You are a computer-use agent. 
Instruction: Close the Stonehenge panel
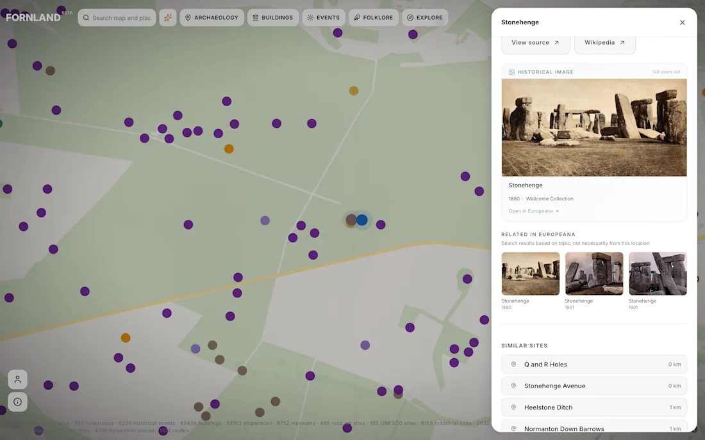(682, 22)
